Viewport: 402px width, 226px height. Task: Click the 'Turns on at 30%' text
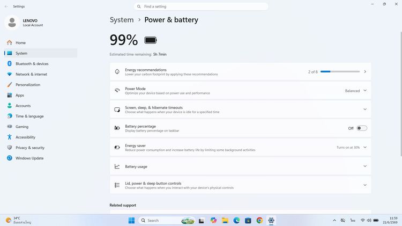pos(348,148)
